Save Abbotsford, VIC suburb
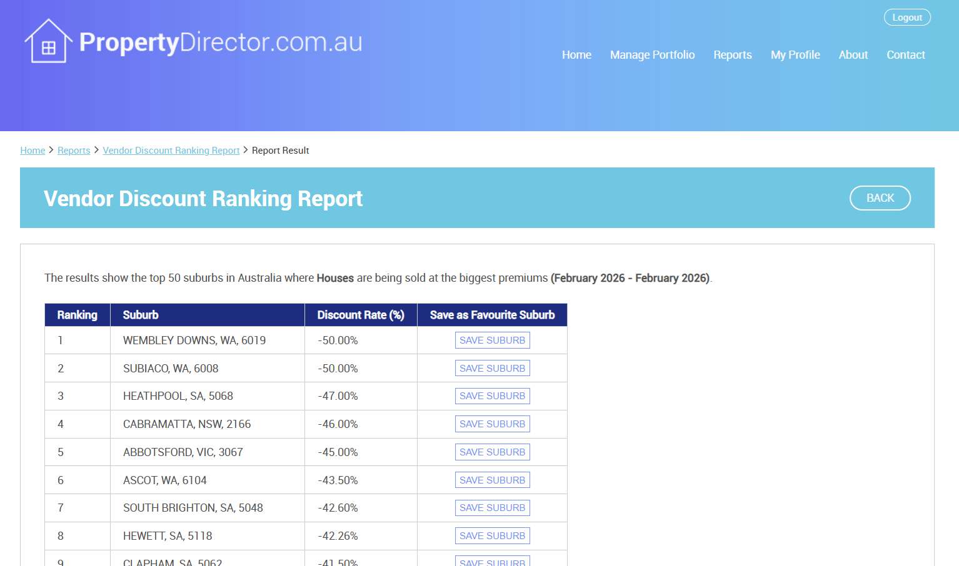This screenshot has width=959, height=566. pyautogui.click(x=492, y=452)
